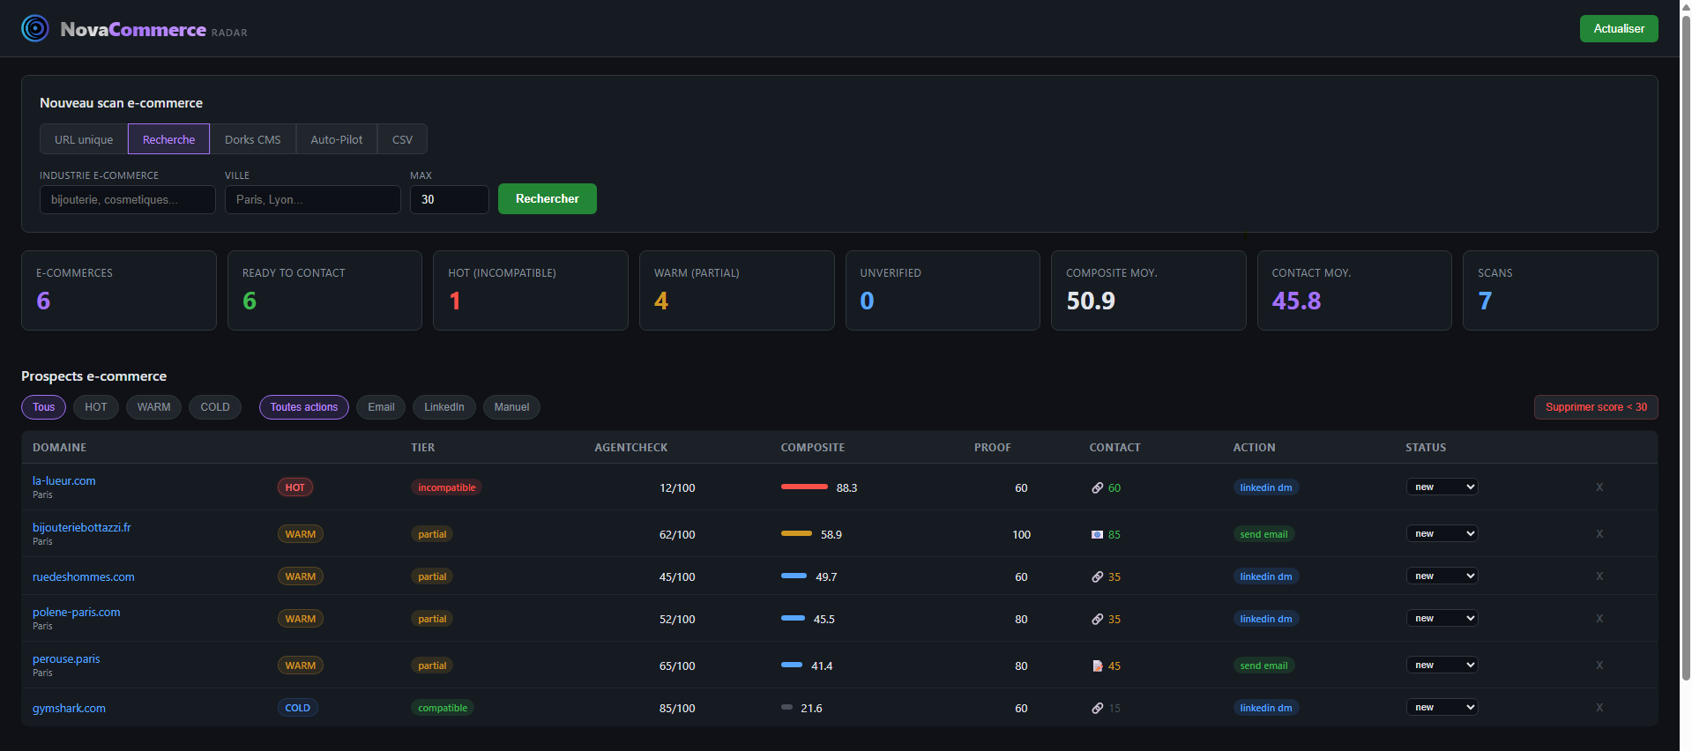The image size is (1692, 751).
Task: Click the blue composite bar for 49.7
Action: coord(794,576)
